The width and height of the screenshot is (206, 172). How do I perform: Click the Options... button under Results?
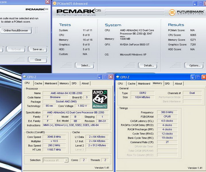coord(194,65)
